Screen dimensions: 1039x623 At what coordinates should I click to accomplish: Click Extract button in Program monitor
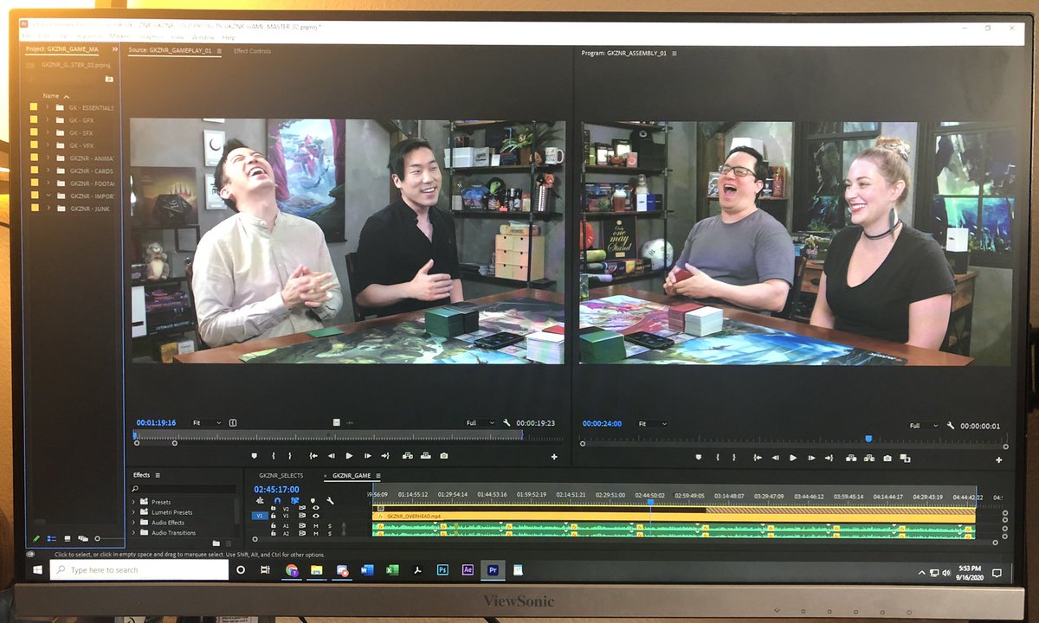pos(869,458)
